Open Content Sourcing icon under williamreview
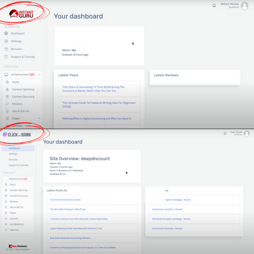The width and height of the screenshot is (254, 254). click(x=7, y=97)
